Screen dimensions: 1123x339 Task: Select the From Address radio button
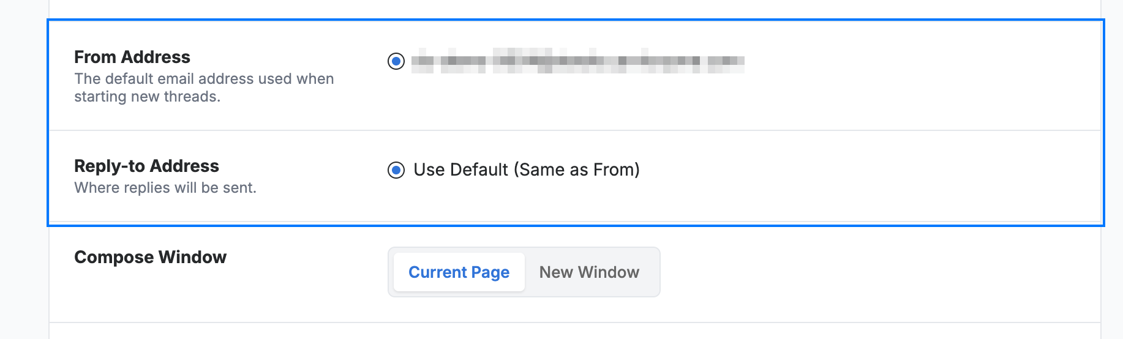(x=396, y=61)
